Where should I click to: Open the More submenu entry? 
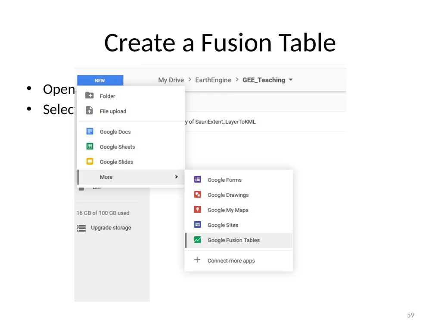131,177
